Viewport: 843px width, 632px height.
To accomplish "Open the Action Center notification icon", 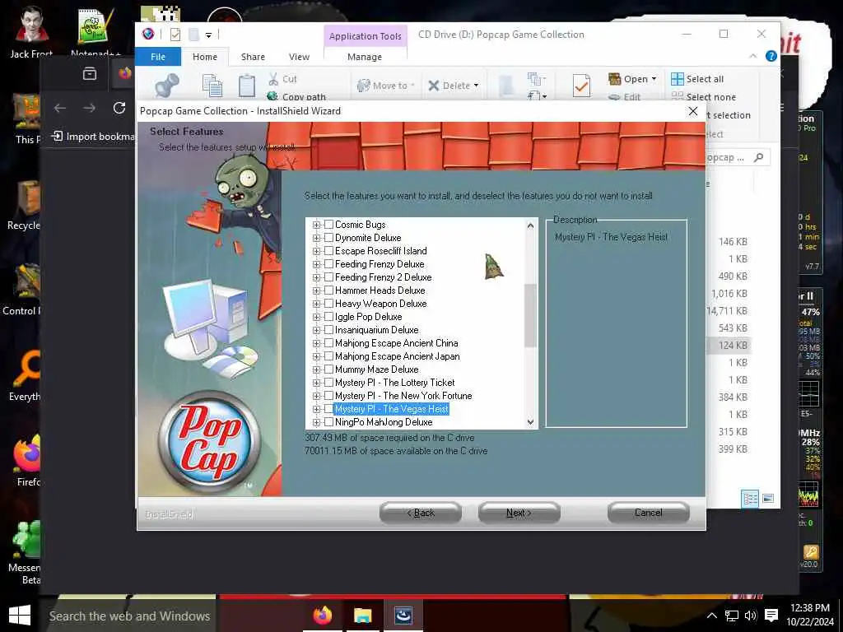I will (771, 616).
